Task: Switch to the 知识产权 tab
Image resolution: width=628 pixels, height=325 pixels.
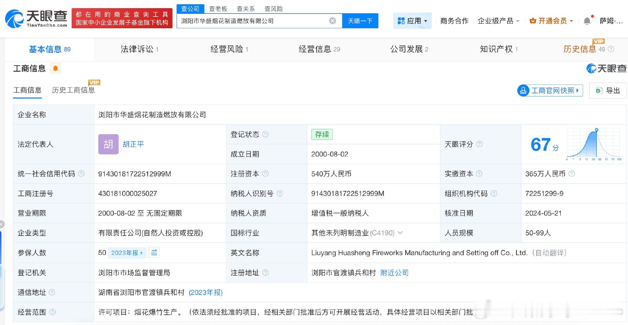Action: pyautogui.click(x=499, y=49)
